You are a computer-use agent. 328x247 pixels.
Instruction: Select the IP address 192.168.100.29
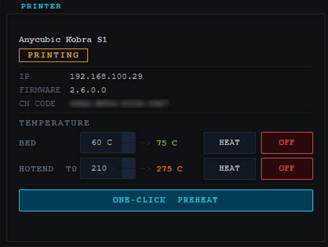click(106, 77)
